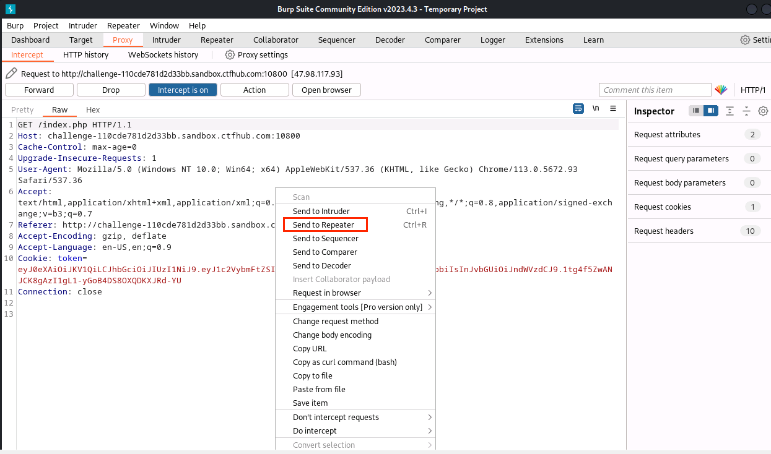
Task: Open Inspector settings gear icon
Action: pos(763,111)
